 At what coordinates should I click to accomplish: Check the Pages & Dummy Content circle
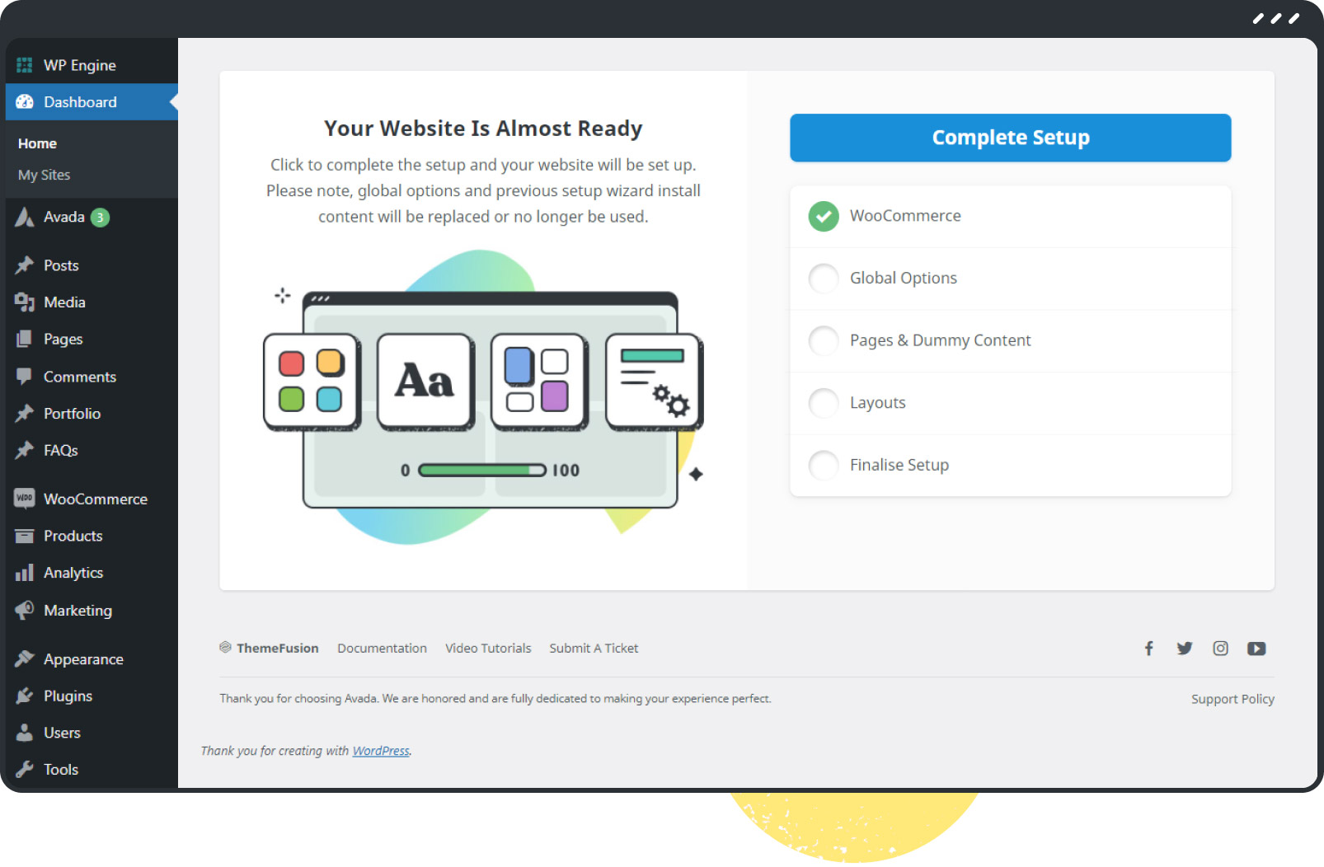[824, 340]
